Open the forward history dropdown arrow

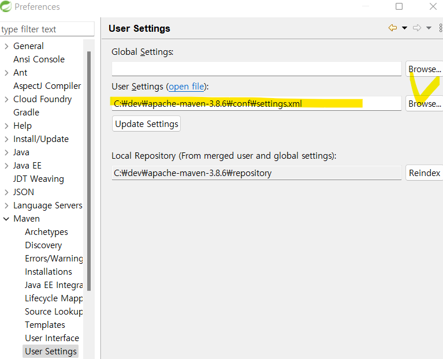(429, 28)
